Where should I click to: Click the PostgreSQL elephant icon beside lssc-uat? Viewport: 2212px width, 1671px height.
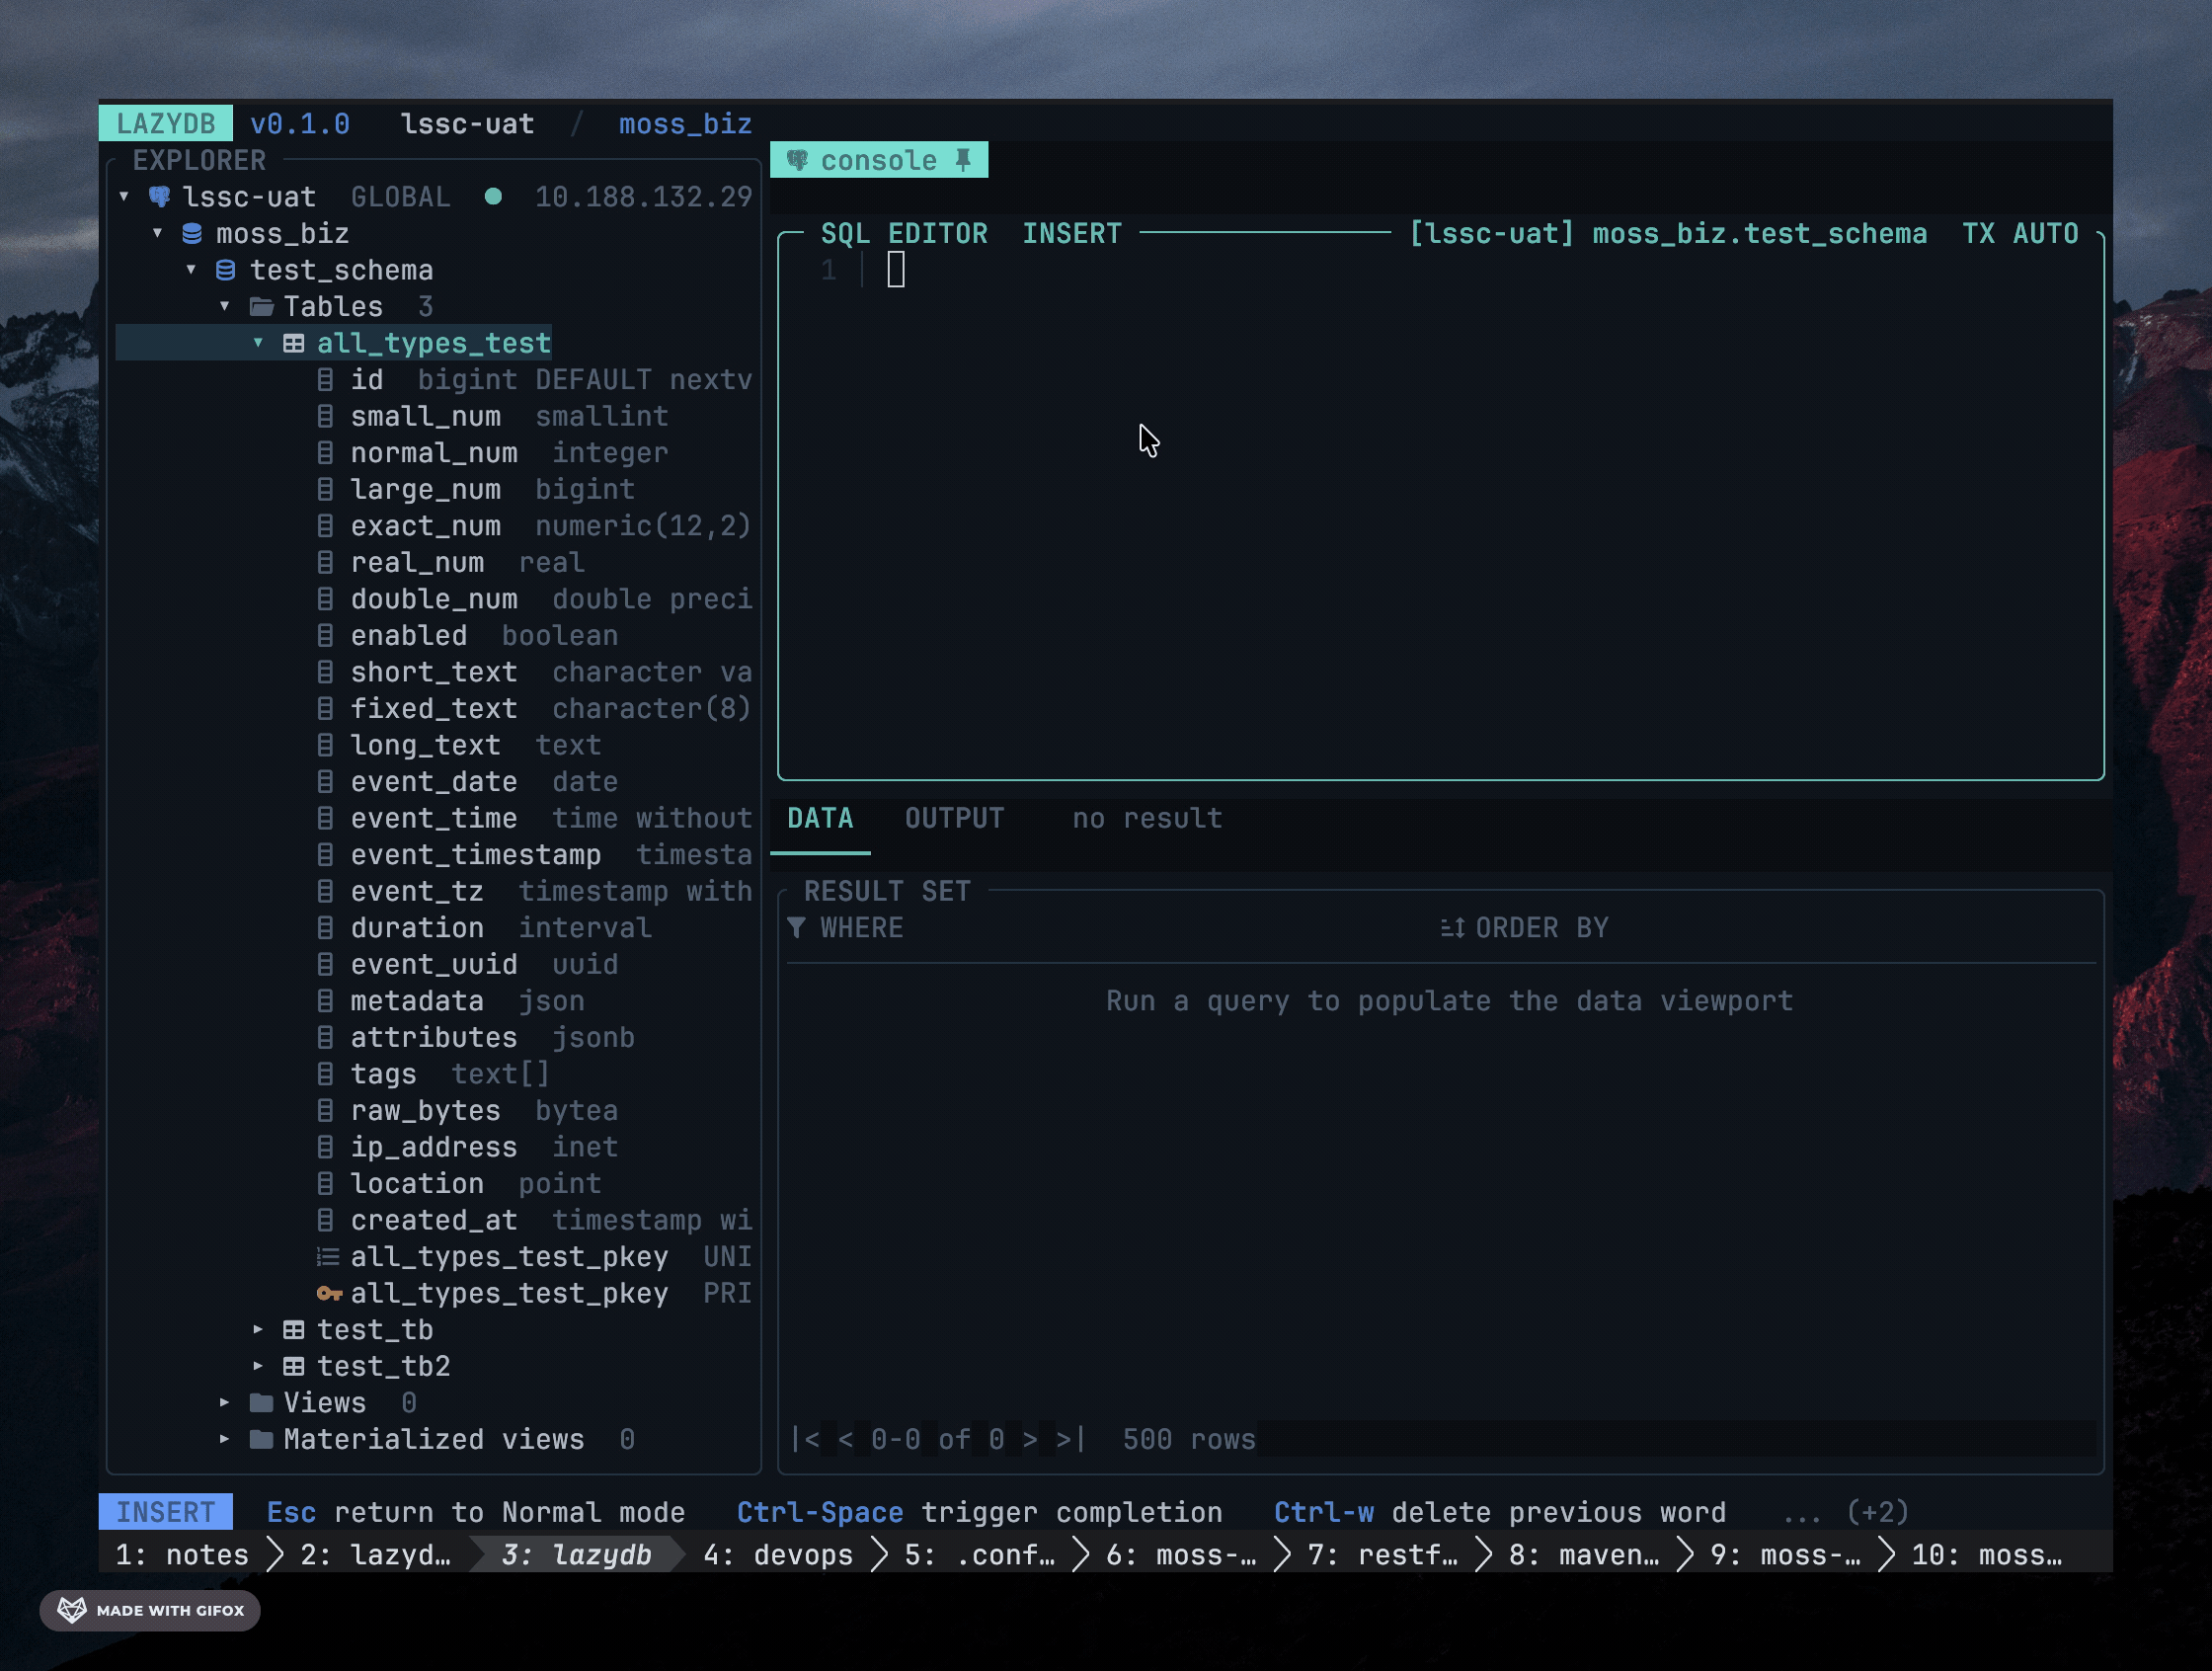pyautogui.click(x=159, y=196)
